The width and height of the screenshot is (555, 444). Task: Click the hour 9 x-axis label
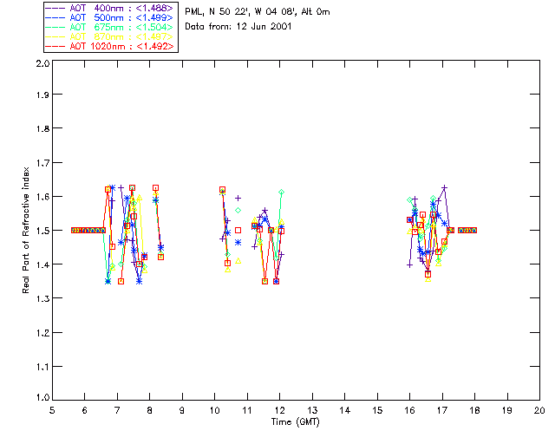pyautogui.click(x=182, y=410)
